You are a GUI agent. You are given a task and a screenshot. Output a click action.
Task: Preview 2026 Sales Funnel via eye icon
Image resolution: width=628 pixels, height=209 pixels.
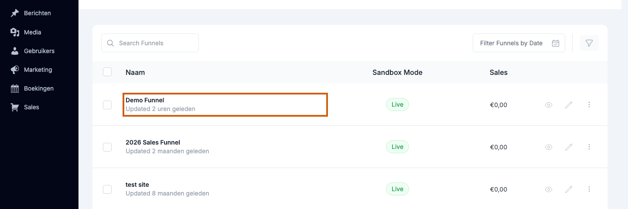[549, 147]
